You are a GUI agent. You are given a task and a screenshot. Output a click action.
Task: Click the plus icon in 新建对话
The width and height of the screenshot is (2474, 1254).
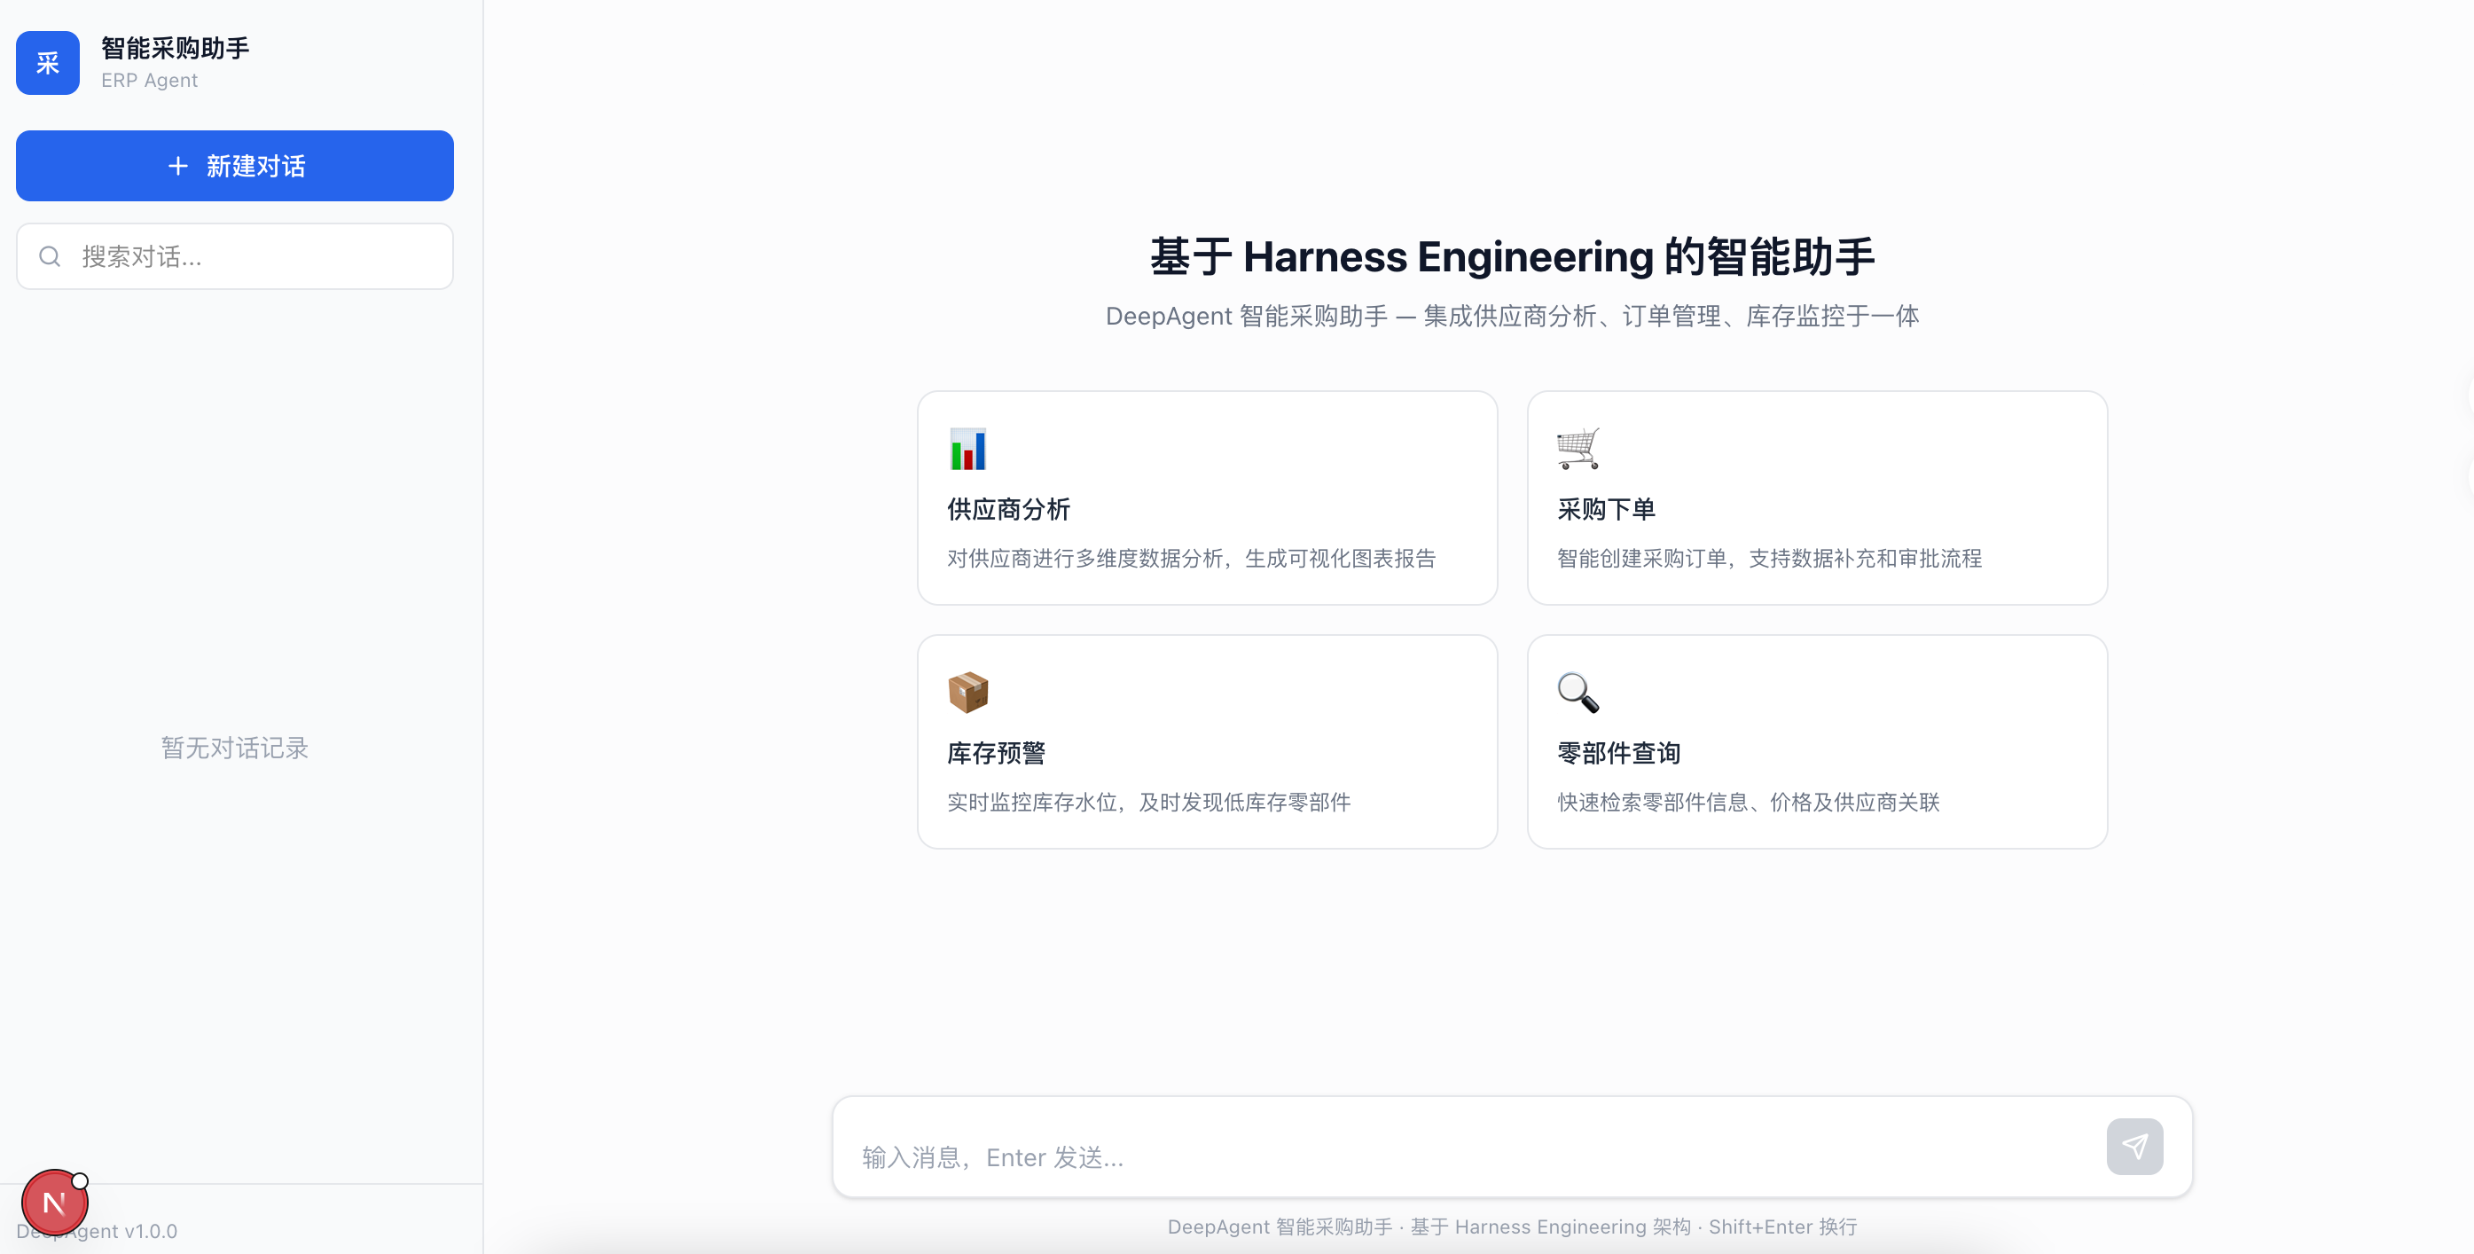click(177, 166)
